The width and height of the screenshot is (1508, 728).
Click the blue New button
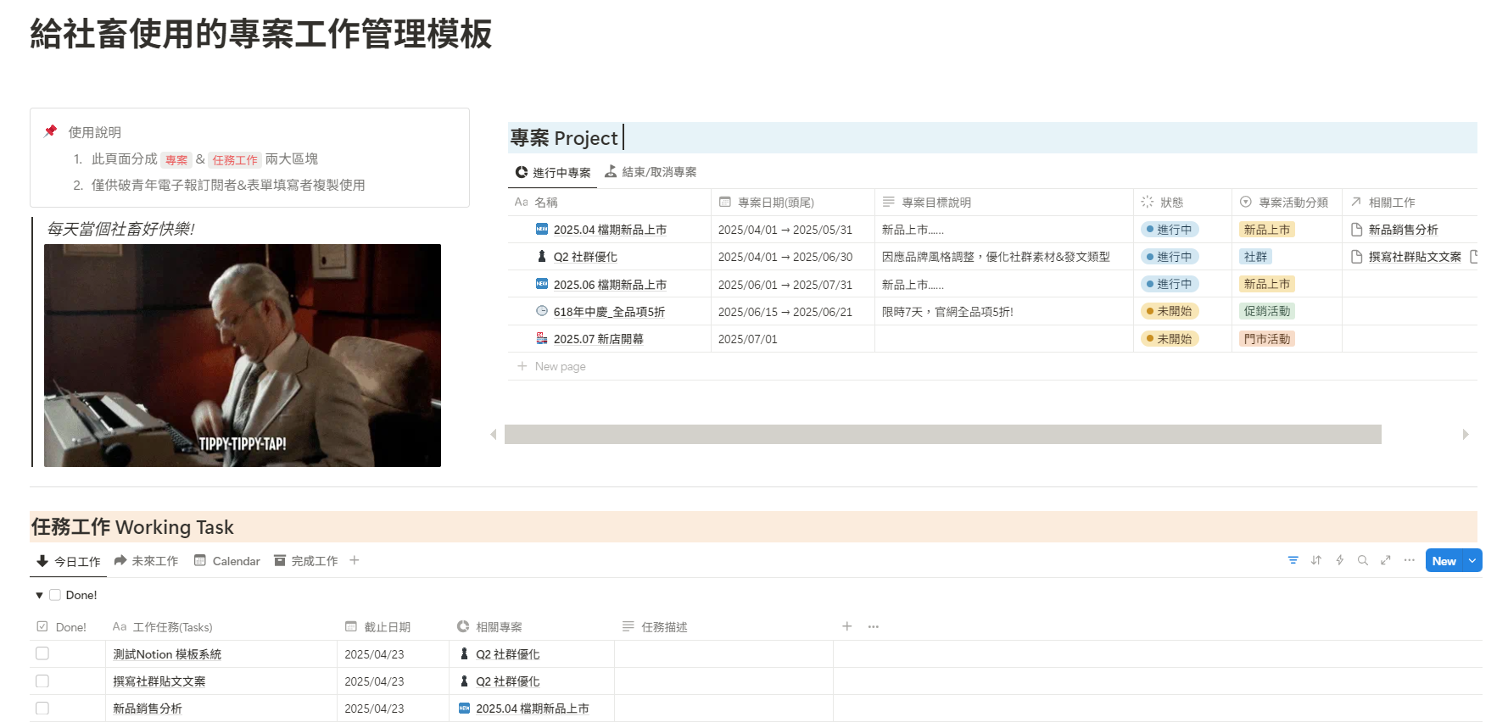pyautogui.click(x=1444, y=560)
